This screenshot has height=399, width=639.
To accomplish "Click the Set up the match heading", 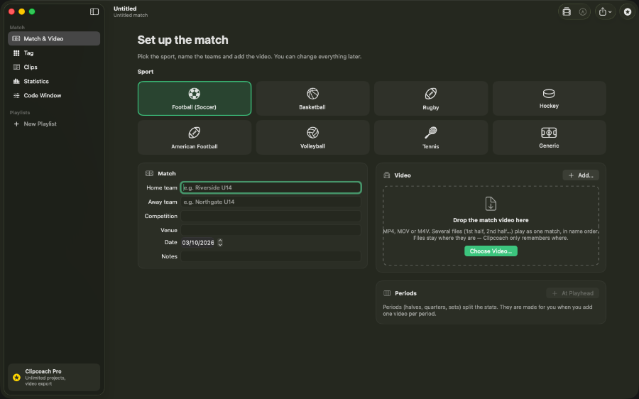I will pyautogui.click(x=182, y=40).
